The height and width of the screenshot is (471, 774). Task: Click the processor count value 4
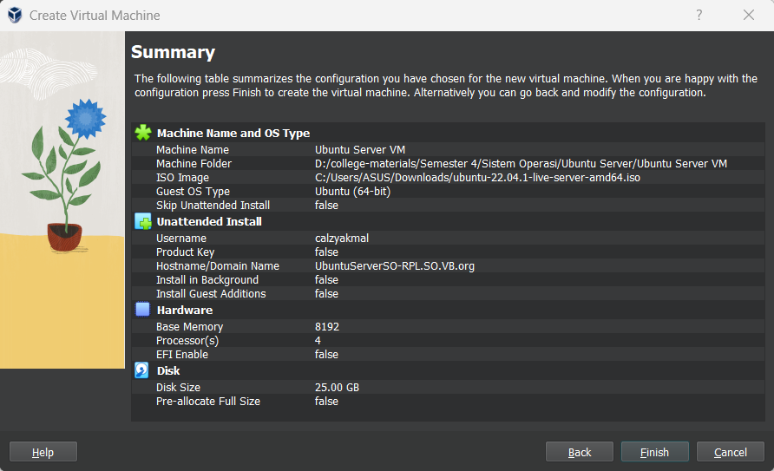coord(318,340)
